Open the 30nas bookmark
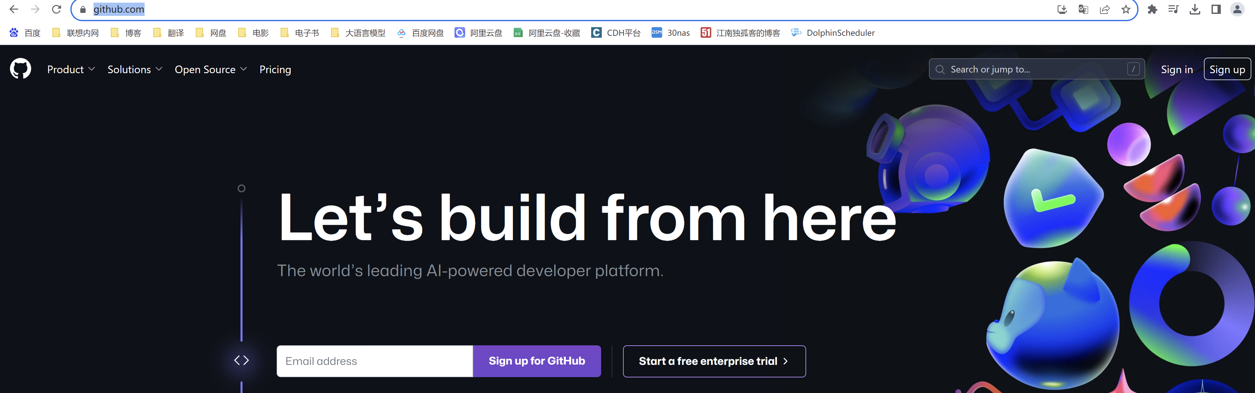 click(671, 32)
